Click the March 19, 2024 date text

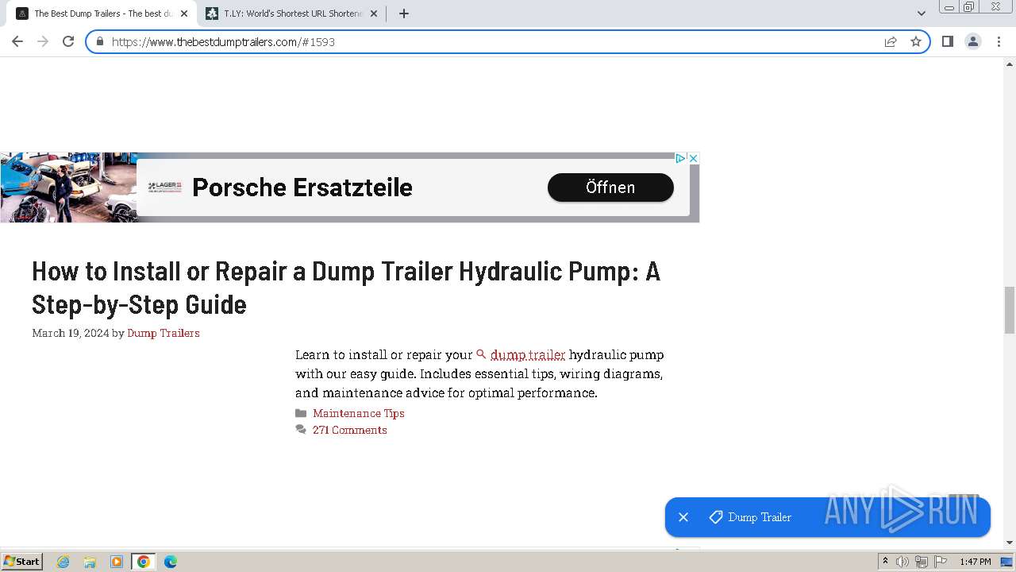pyautogui.click(x=71, y=333)
